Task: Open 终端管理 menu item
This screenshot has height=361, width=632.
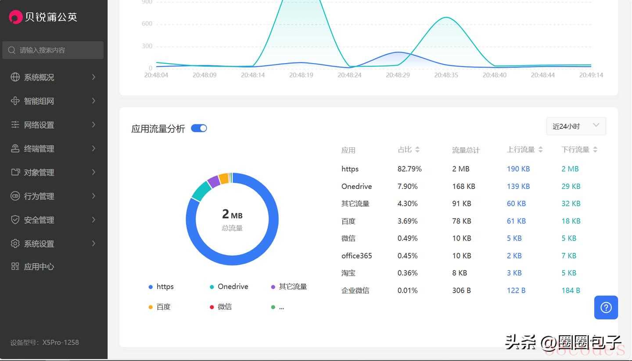Action: [x=54, y=149]
